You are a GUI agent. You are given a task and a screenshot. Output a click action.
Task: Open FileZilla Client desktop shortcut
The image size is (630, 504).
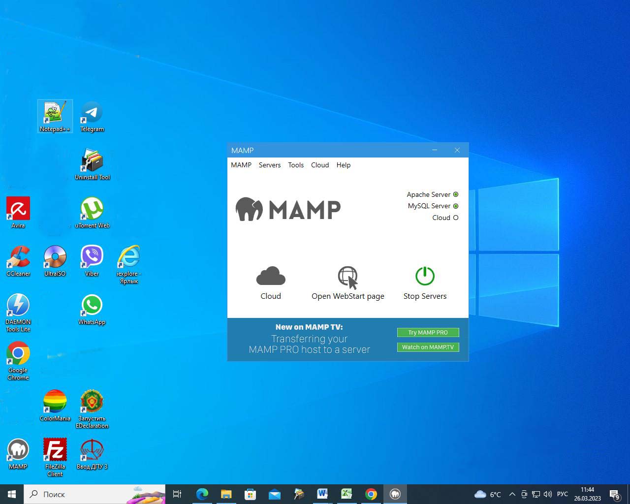coord(55,450)
